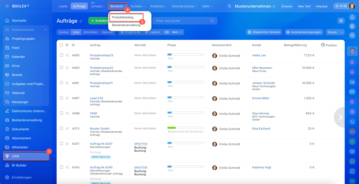This screenshot has width=359, height=184.
Task: Click the phone icon in right sidebar
Action: coord(352,122)
